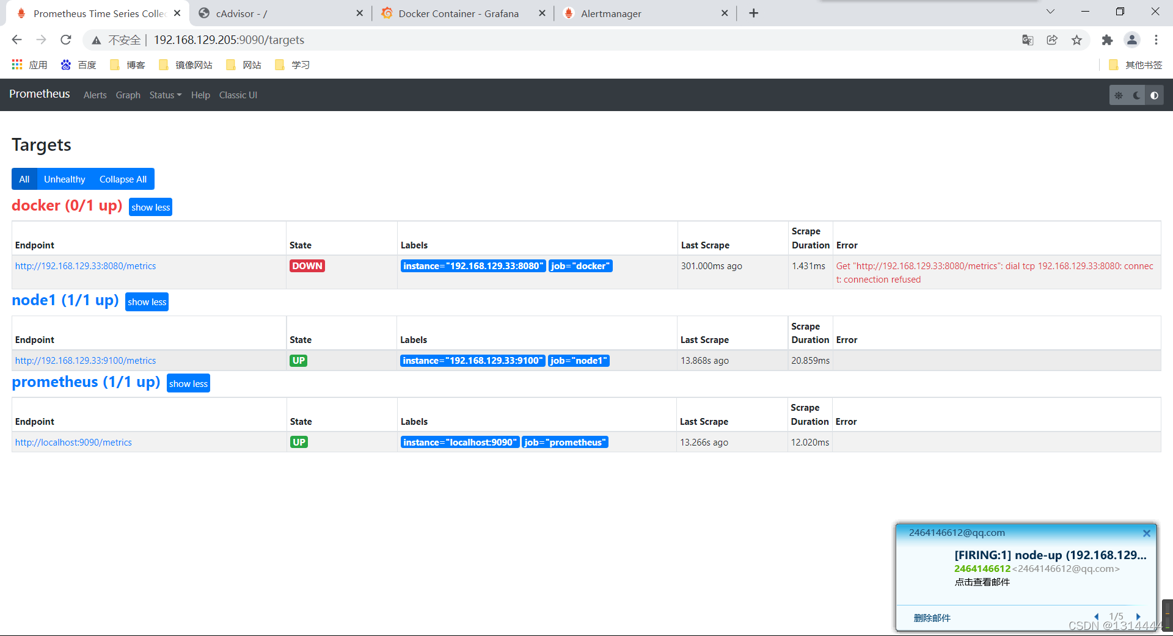Open the 192.168.129.33:8080/metrics endpoint link
The height and width of the screenshot is (636, 1173).
(x=86, y=266)
